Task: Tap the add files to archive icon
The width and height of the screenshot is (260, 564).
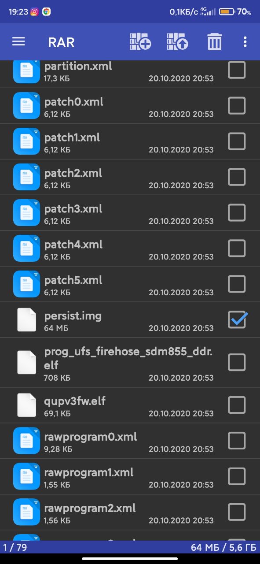Action: click(140, 42)
